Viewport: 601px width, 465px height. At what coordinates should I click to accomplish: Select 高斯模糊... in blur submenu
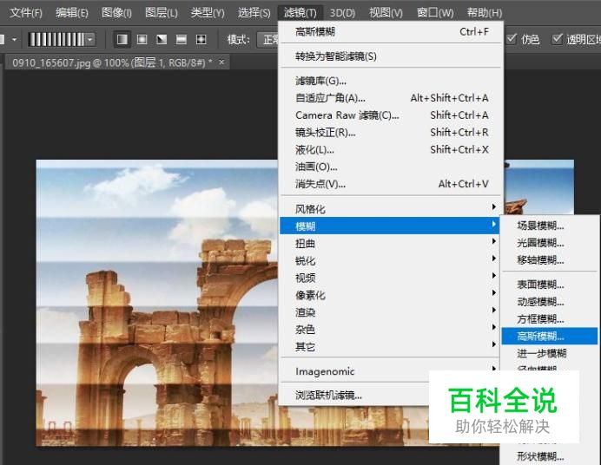(549, 336)
